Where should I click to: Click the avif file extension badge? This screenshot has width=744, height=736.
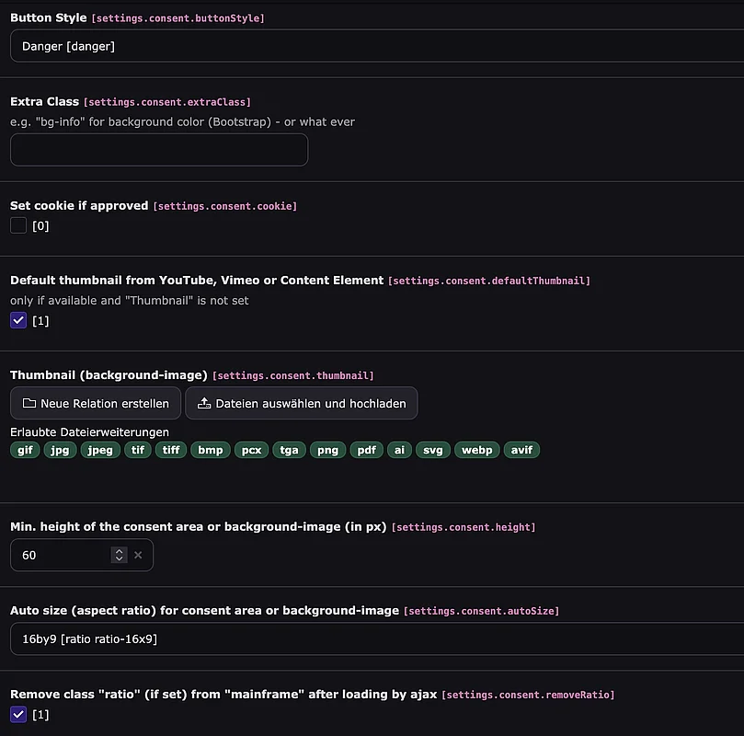click(521, 450)
